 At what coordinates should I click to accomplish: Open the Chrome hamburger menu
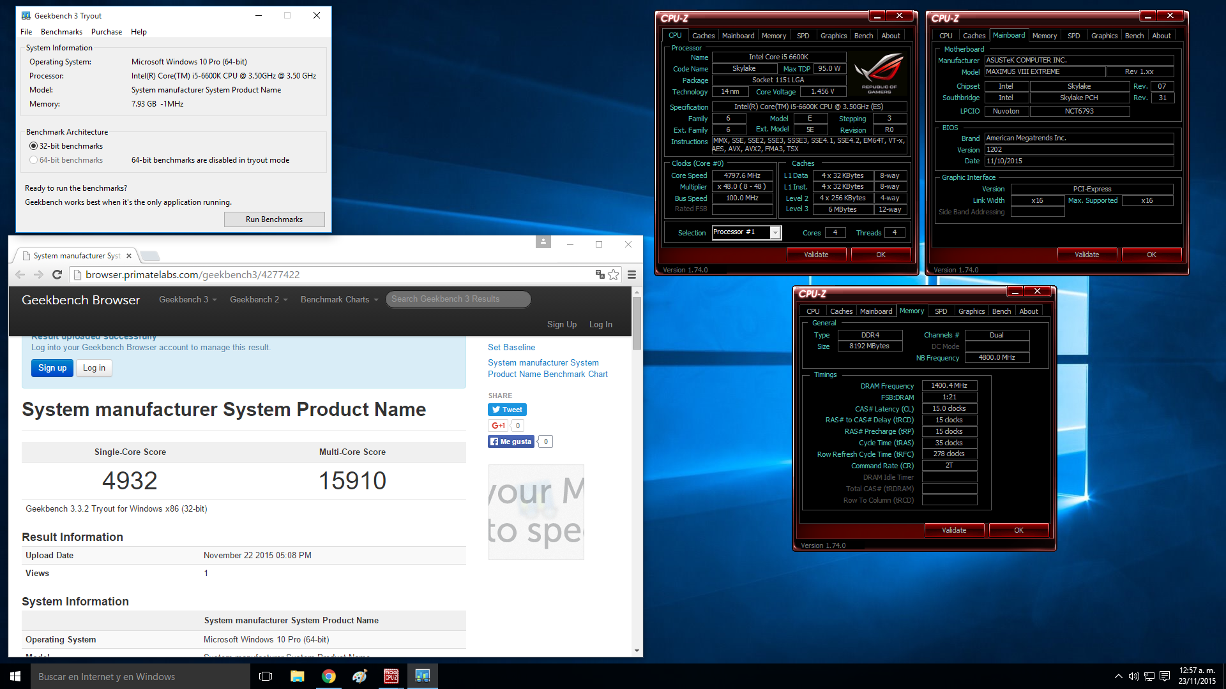point(632,275)
